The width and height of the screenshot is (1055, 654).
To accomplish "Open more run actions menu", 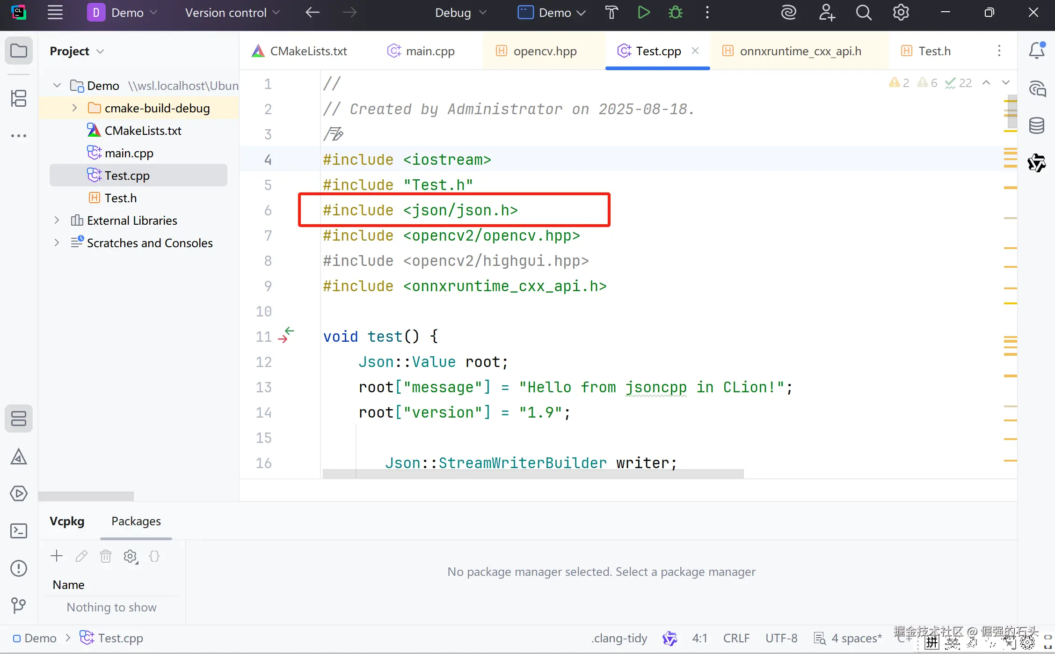I will [707, 13].
